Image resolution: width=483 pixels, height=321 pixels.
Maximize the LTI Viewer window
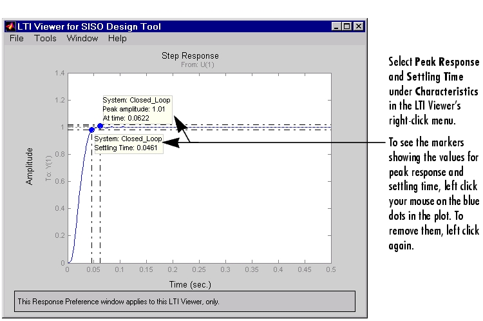347,26
